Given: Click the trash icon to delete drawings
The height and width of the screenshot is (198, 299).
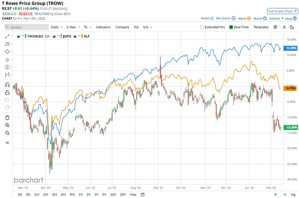Looking at the screenshot, I should [7, 118].
